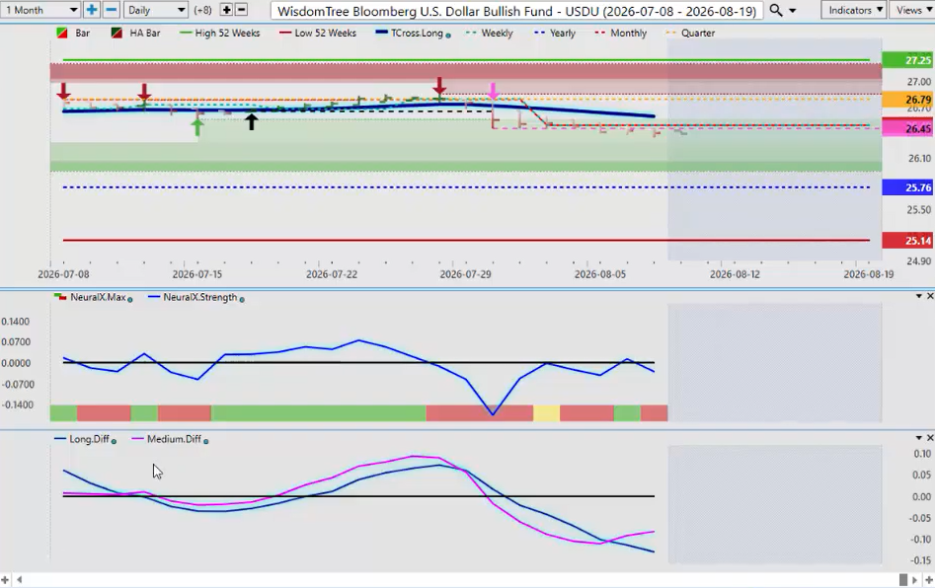Toggle the Monthly legend item

click(x=621, y=33)
